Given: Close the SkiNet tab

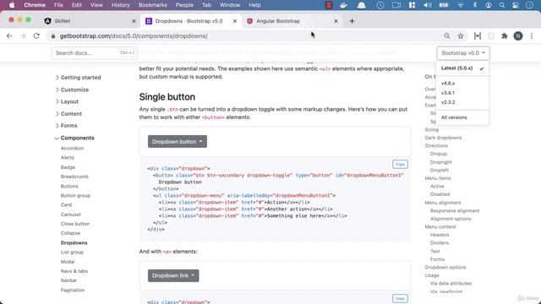Looking at the screenshot, I should (134, 21).
